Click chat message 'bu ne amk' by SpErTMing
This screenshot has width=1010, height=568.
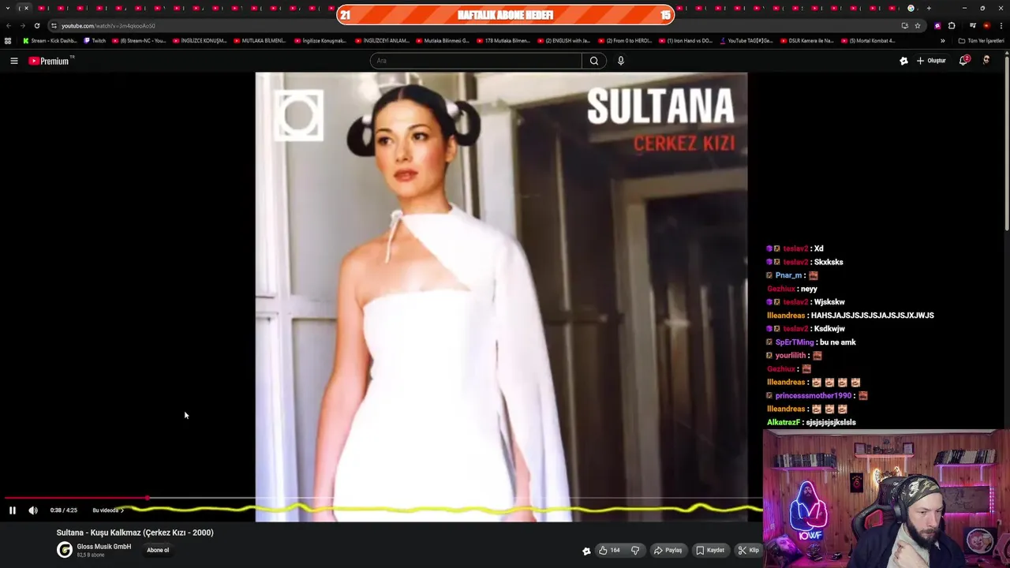tap(838, 342)
